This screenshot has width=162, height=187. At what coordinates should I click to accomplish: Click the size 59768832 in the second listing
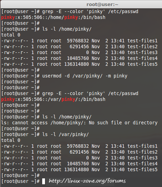point(78,146)
